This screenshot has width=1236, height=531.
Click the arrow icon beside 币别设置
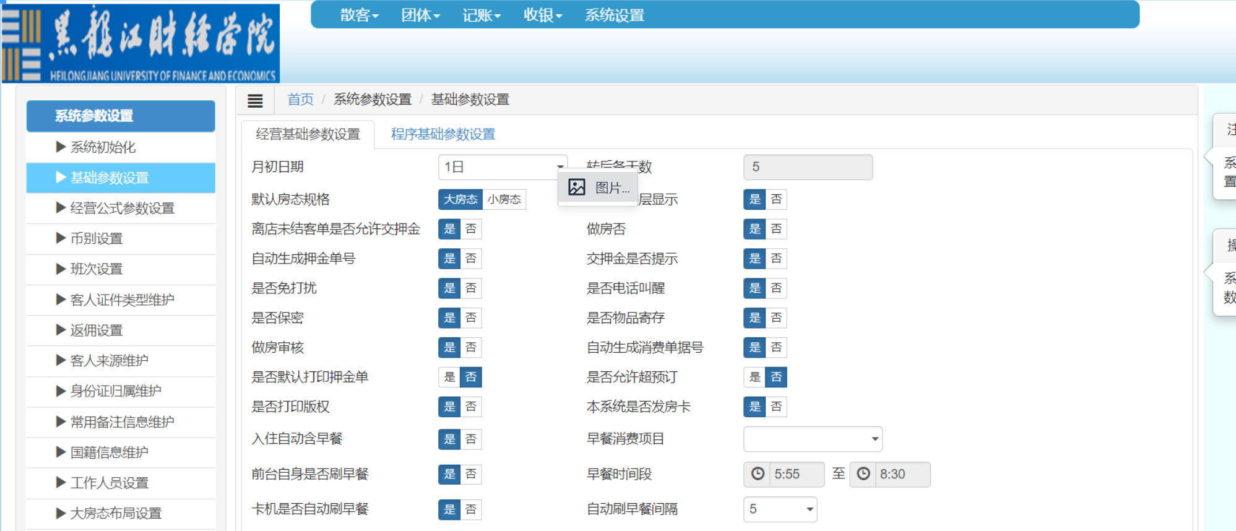pos(61,238)
